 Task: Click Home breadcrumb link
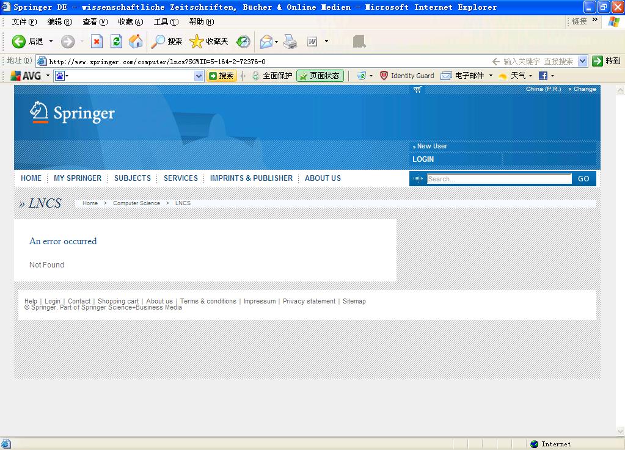tap(90, 203)
